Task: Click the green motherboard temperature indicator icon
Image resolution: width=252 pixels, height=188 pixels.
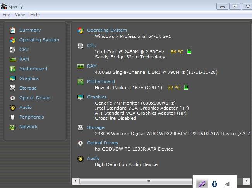Action: click(186, 87)
